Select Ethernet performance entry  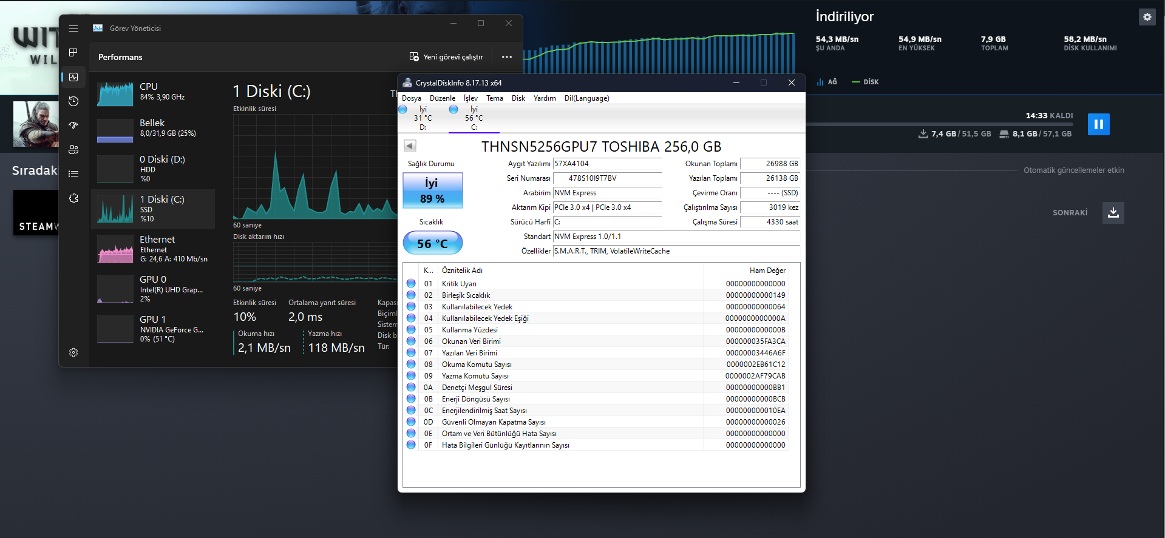pyautogui.click(x=153, y=249)
